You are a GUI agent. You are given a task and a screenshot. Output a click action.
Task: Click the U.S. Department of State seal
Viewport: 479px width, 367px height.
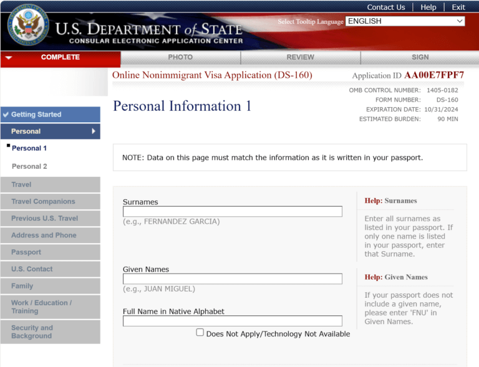click(28, 25)
